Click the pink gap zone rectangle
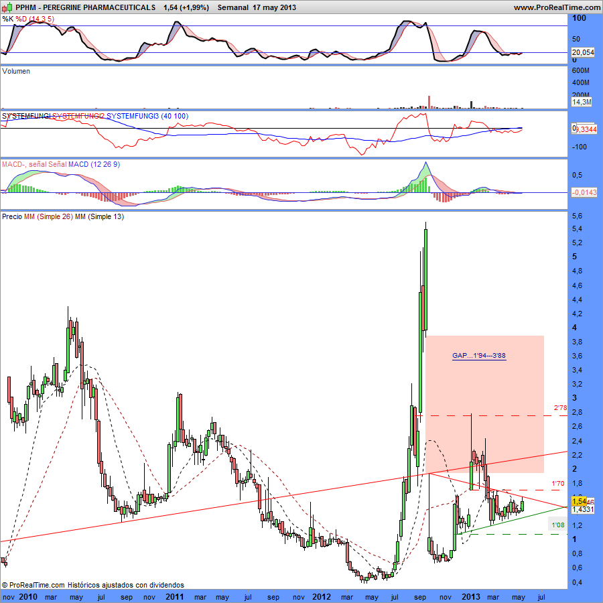Viewport: 603px width, 603px height. pyautogui.click(x=484, y=404)
